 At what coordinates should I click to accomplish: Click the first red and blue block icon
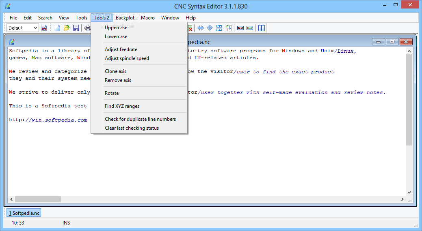coord(240,28)
